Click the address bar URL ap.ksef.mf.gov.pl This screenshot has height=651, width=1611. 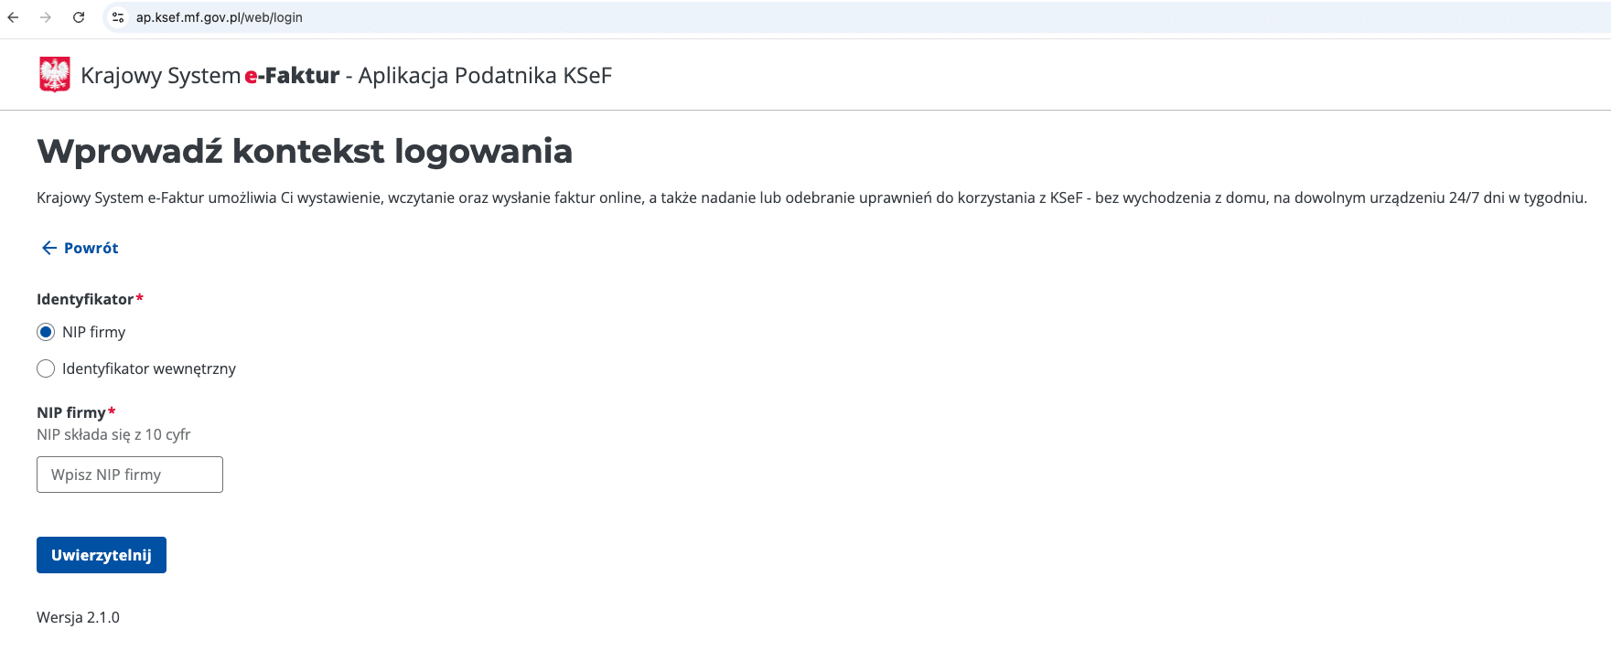point(220,17)
